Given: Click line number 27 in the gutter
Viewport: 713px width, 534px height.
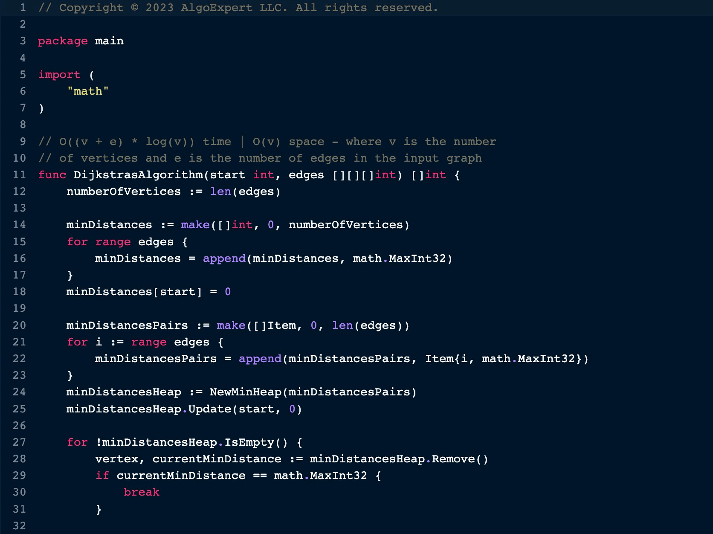Looking at the screenshot, I should coord(19,442).
